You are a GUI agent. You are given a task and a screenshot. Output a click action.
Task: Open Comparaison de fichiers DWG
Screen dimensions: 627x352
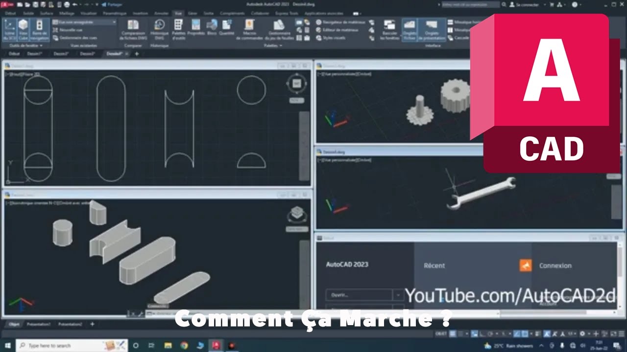(133, 30)
